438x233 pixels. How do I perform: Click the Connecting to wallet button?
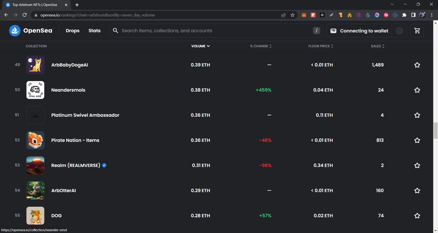point(359,31)
